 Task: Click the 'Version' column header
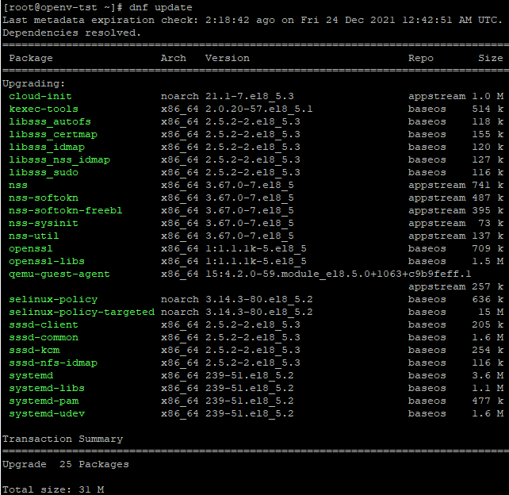point(228,58)
